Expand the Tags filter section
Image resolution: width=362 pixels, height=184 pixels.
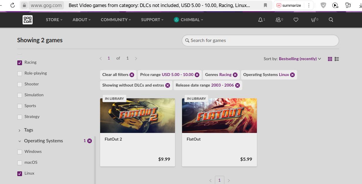pyautogui.click(x=28, y=130)
